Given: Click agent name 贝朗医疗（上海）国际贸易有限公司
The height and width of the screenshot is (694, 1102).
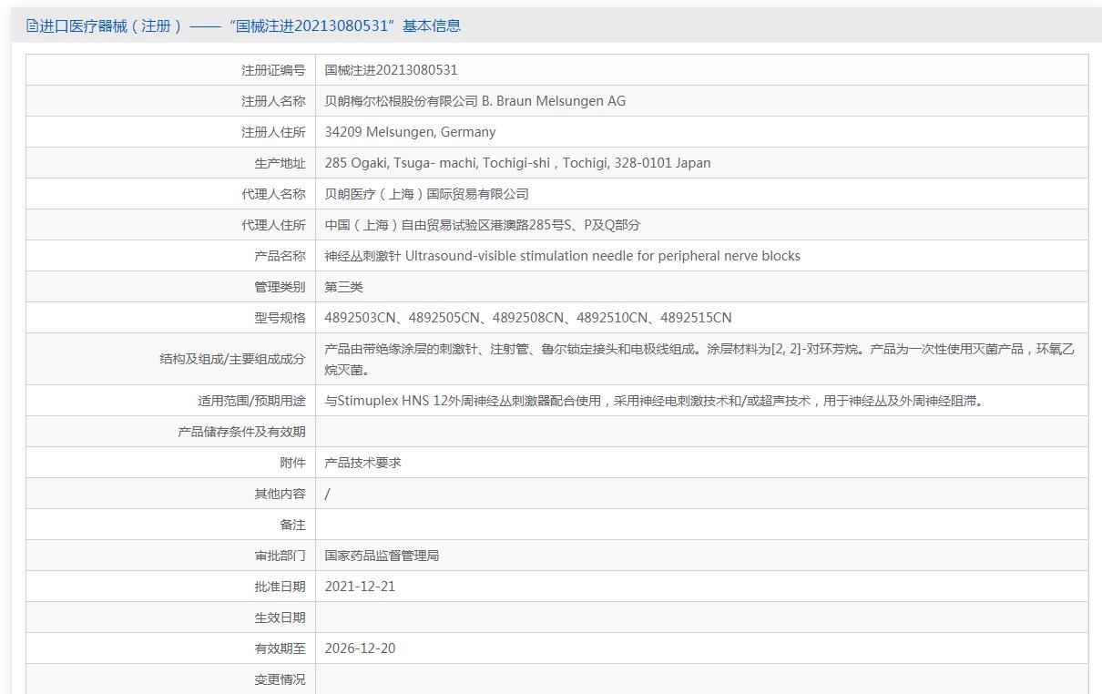Looking at the screenshot, I should [426, 194].
